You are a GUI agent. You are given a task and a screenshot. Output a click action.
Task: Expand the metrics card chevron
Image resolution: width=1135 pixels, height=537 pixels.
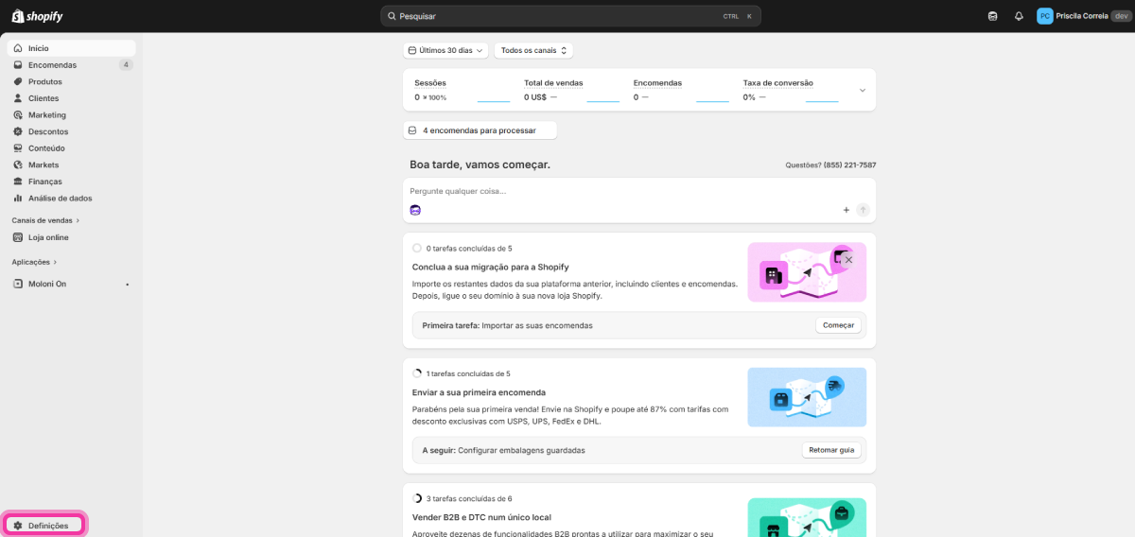tap(862, 91)
